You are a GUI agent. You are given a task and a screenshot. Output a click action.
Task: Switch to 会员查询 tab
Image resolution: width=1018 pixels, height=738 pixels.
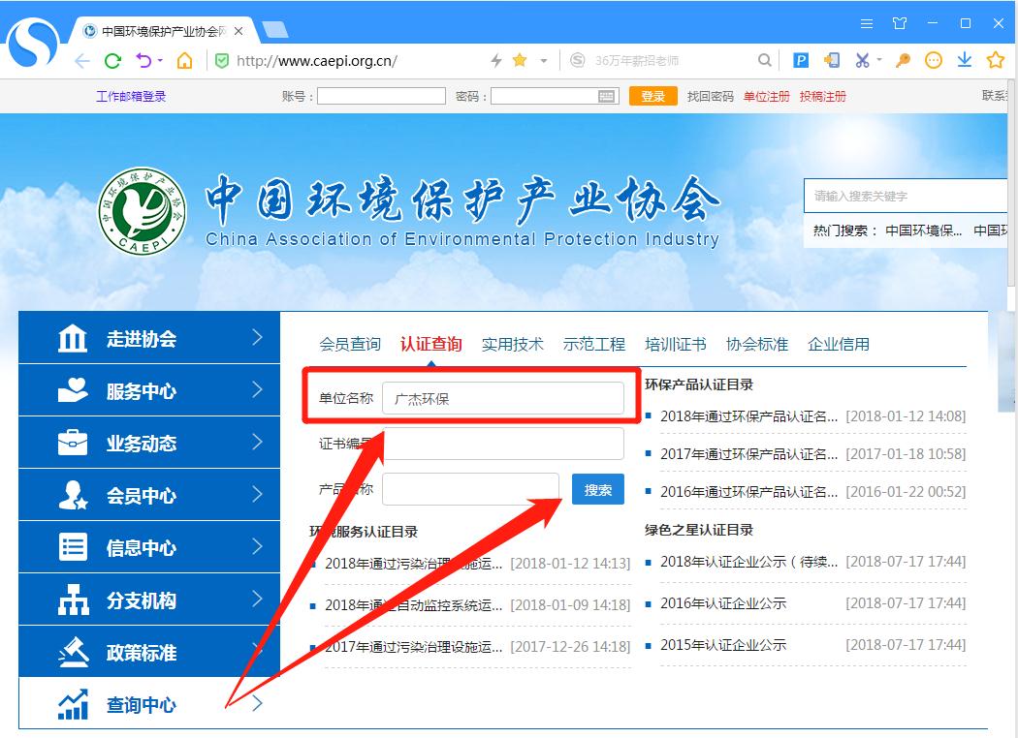[x=350, y=345]
